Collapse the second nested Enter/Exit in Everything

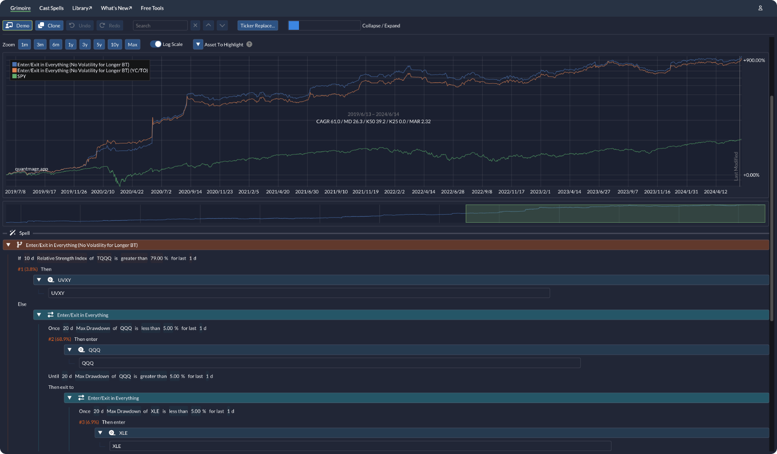[x=70, y=398]
